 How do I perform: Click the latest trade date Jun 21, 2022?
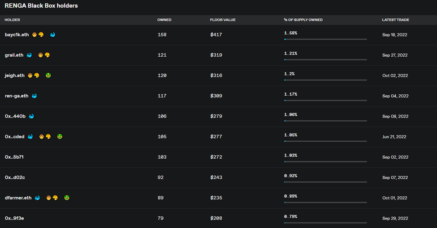coord(394,137)
